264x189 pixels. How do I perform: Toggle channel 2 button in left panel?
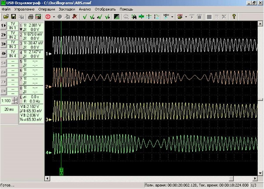pyautogui.click(x=4, y=35)
